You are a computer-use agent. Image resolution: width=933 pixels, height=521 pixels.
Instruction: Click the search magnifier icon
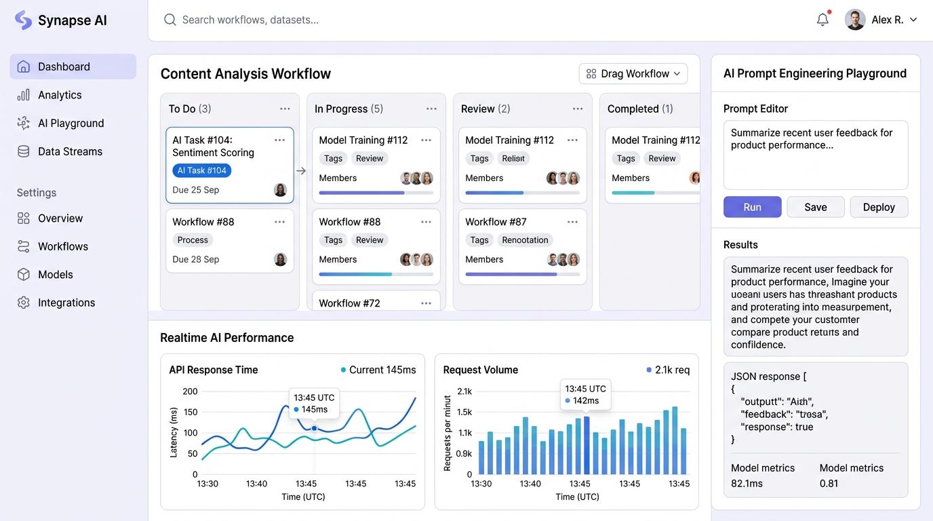170,20
